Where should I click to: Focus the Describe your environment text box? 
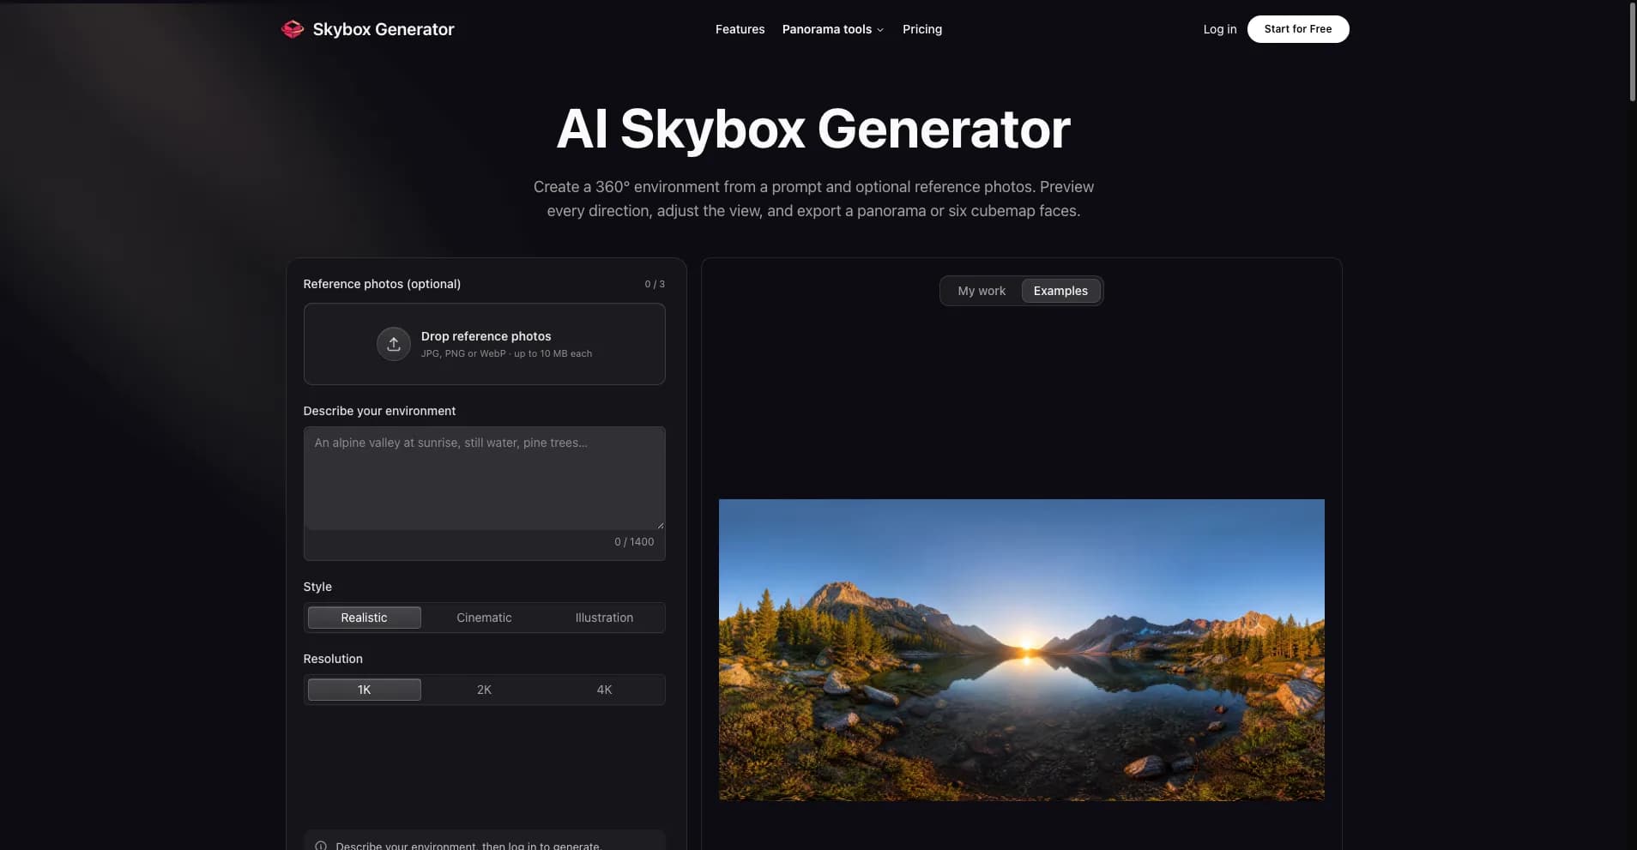coord(484,478)
